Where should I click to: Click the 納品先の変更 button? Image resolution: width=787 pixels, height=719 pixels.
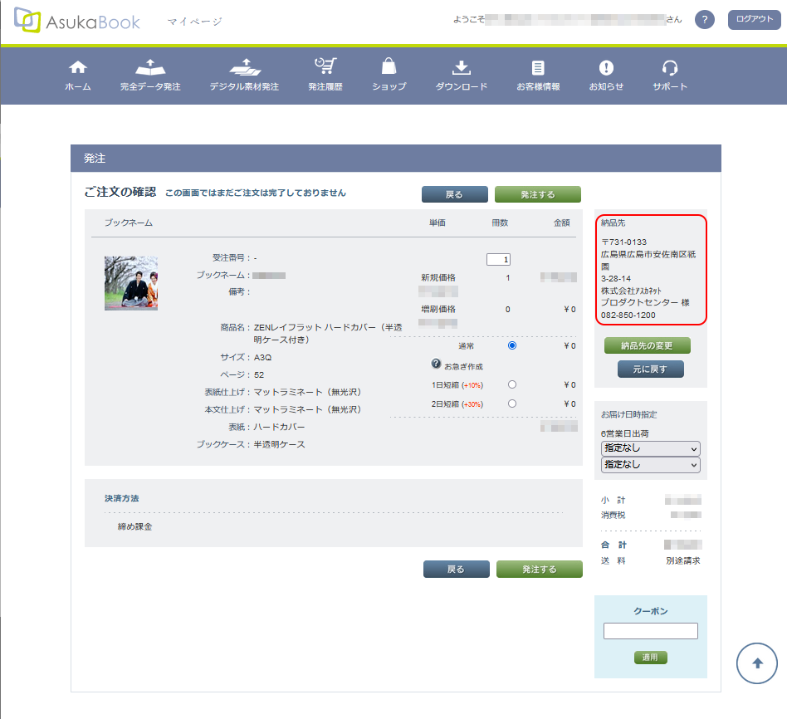tap(648, 345)
